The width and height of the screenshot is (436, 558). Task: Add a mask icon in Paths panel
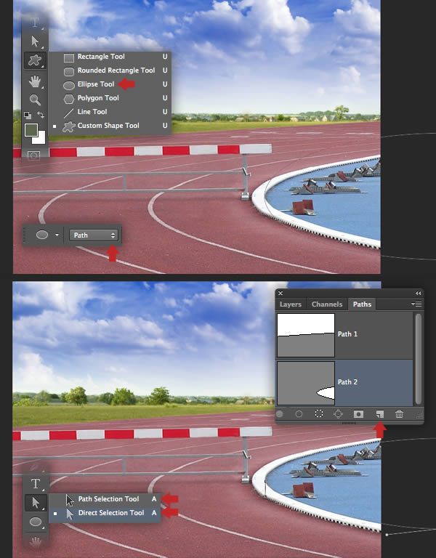(x=358, y=414)
